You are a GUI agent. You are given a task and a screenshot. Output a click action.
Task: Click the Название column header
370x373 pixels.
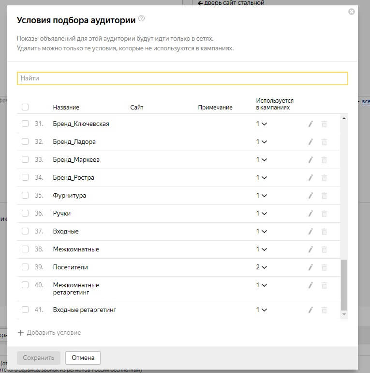pos(66,108)
